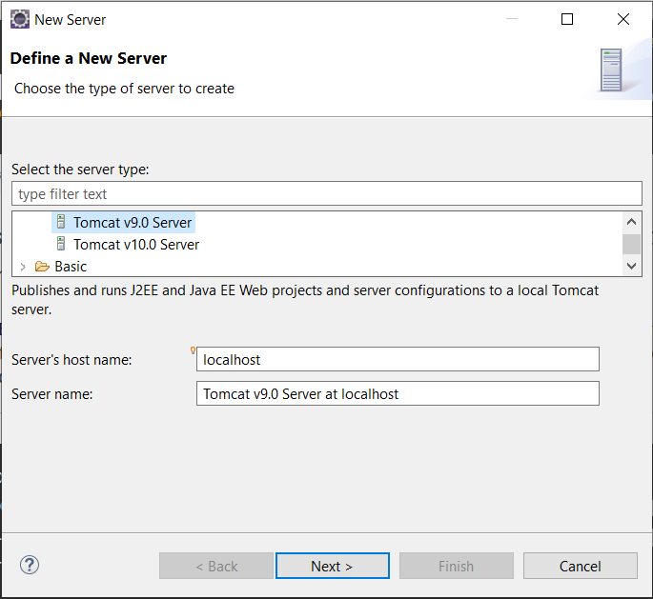Click the server type list scrollbar thumb

631,244
